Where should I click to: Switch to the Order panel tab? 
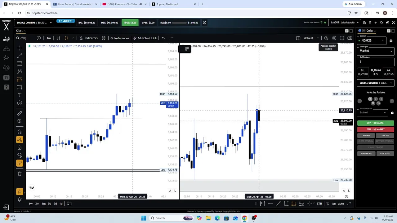pyautogui.click(x=369, y=31)
